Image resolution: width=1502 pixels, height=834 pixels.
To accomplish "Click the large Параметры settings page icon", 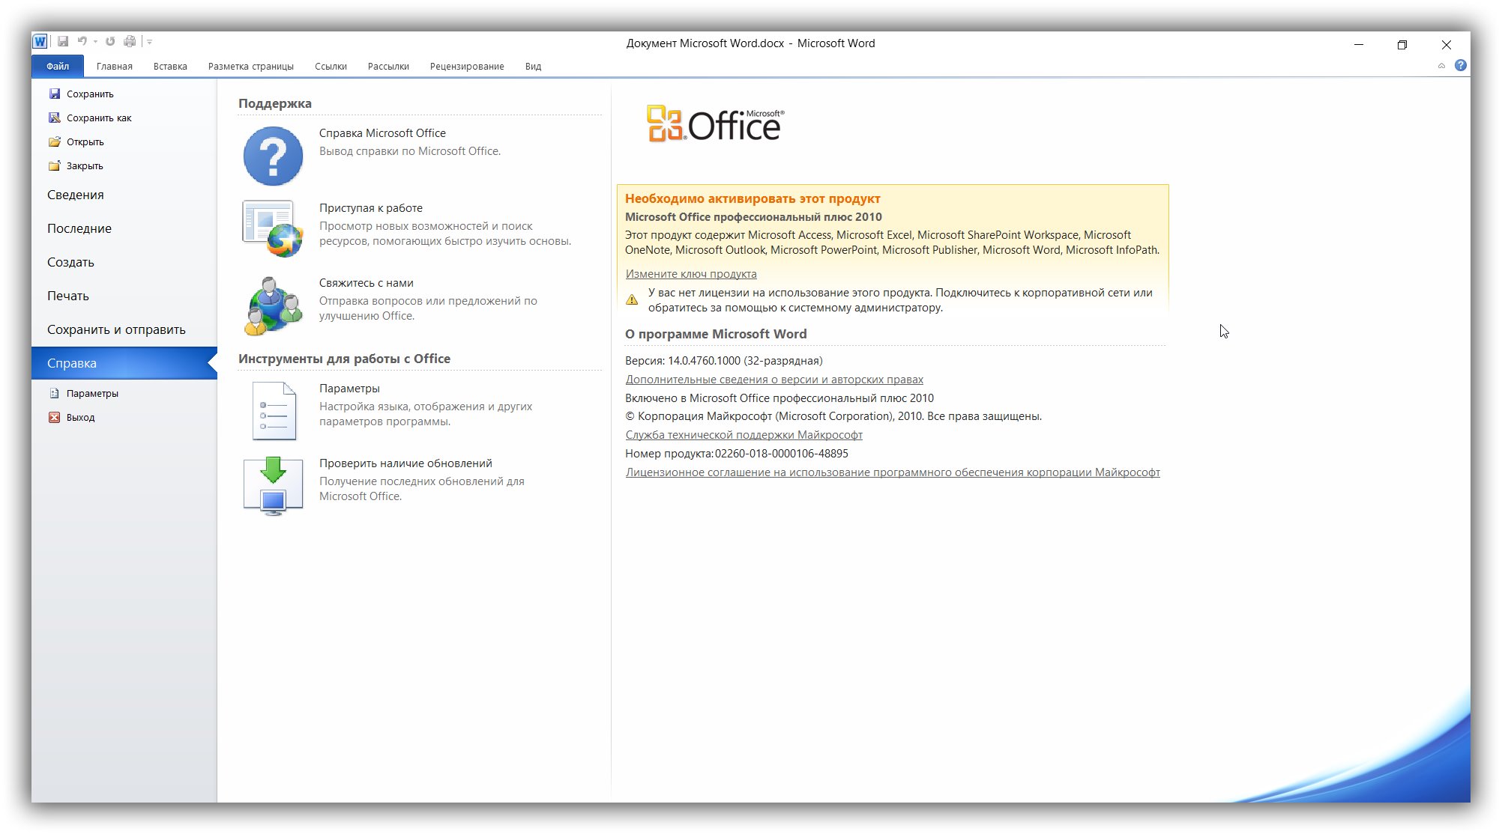I will click(x=274, y=410).
